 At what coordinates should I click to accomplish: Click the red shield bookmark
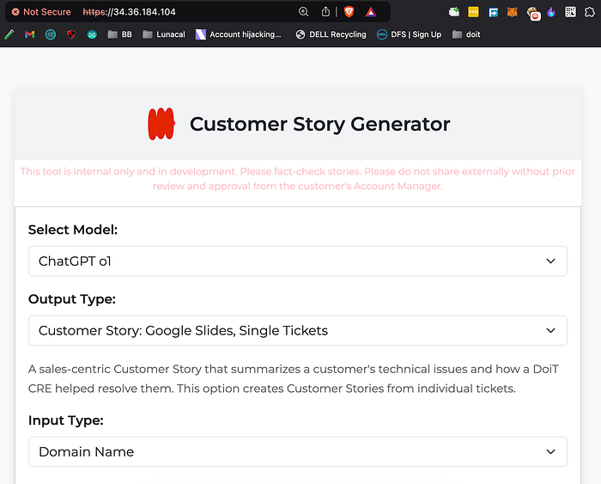pos(71,34)
